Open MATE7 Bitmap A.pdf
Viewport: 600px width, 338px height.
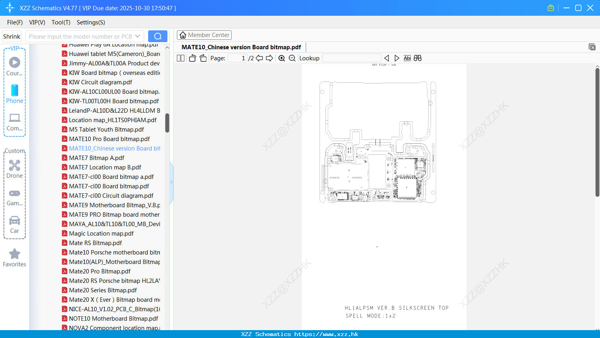coord(97,158)
